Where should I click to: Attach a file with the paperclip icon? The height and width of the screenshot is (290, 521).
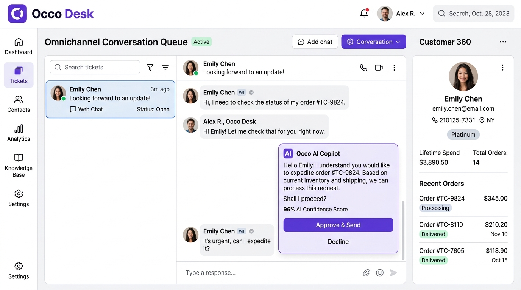(366, 273)
